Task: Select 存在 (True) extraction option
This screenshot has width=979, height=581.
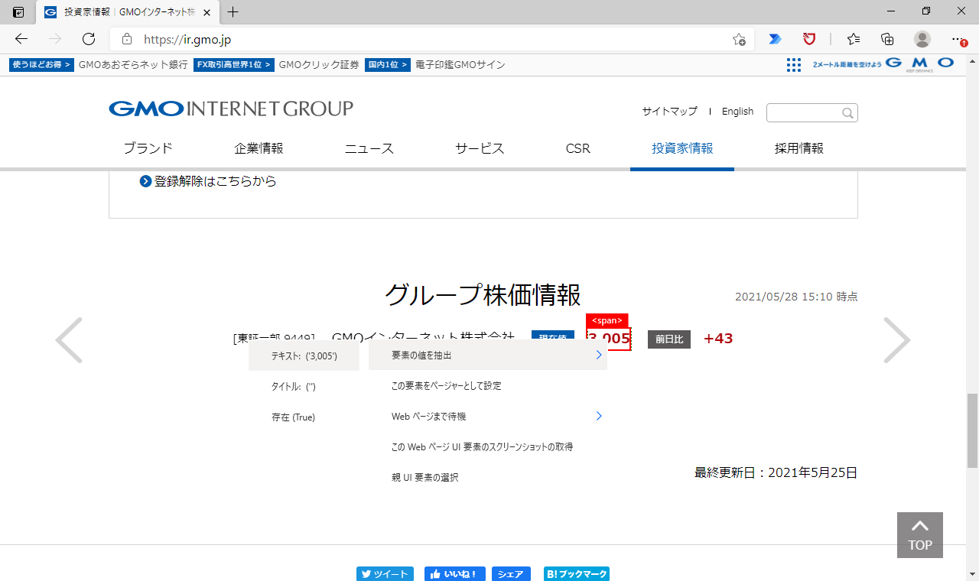Action: [304, 417]
